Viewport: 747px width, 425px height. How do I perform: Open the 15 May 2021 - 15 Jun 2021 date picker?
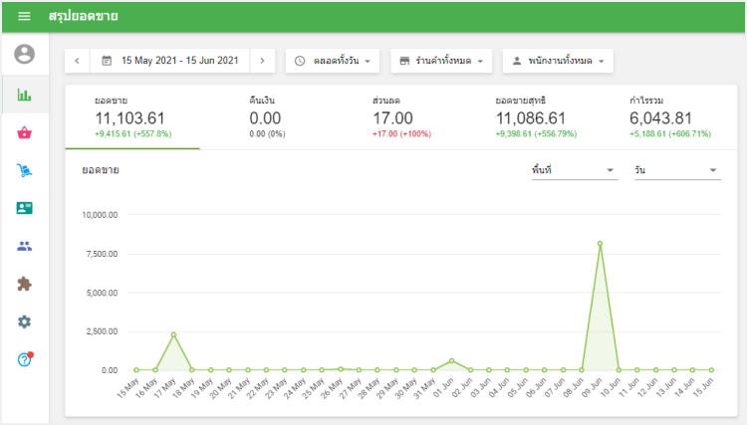tap(169, 61)
